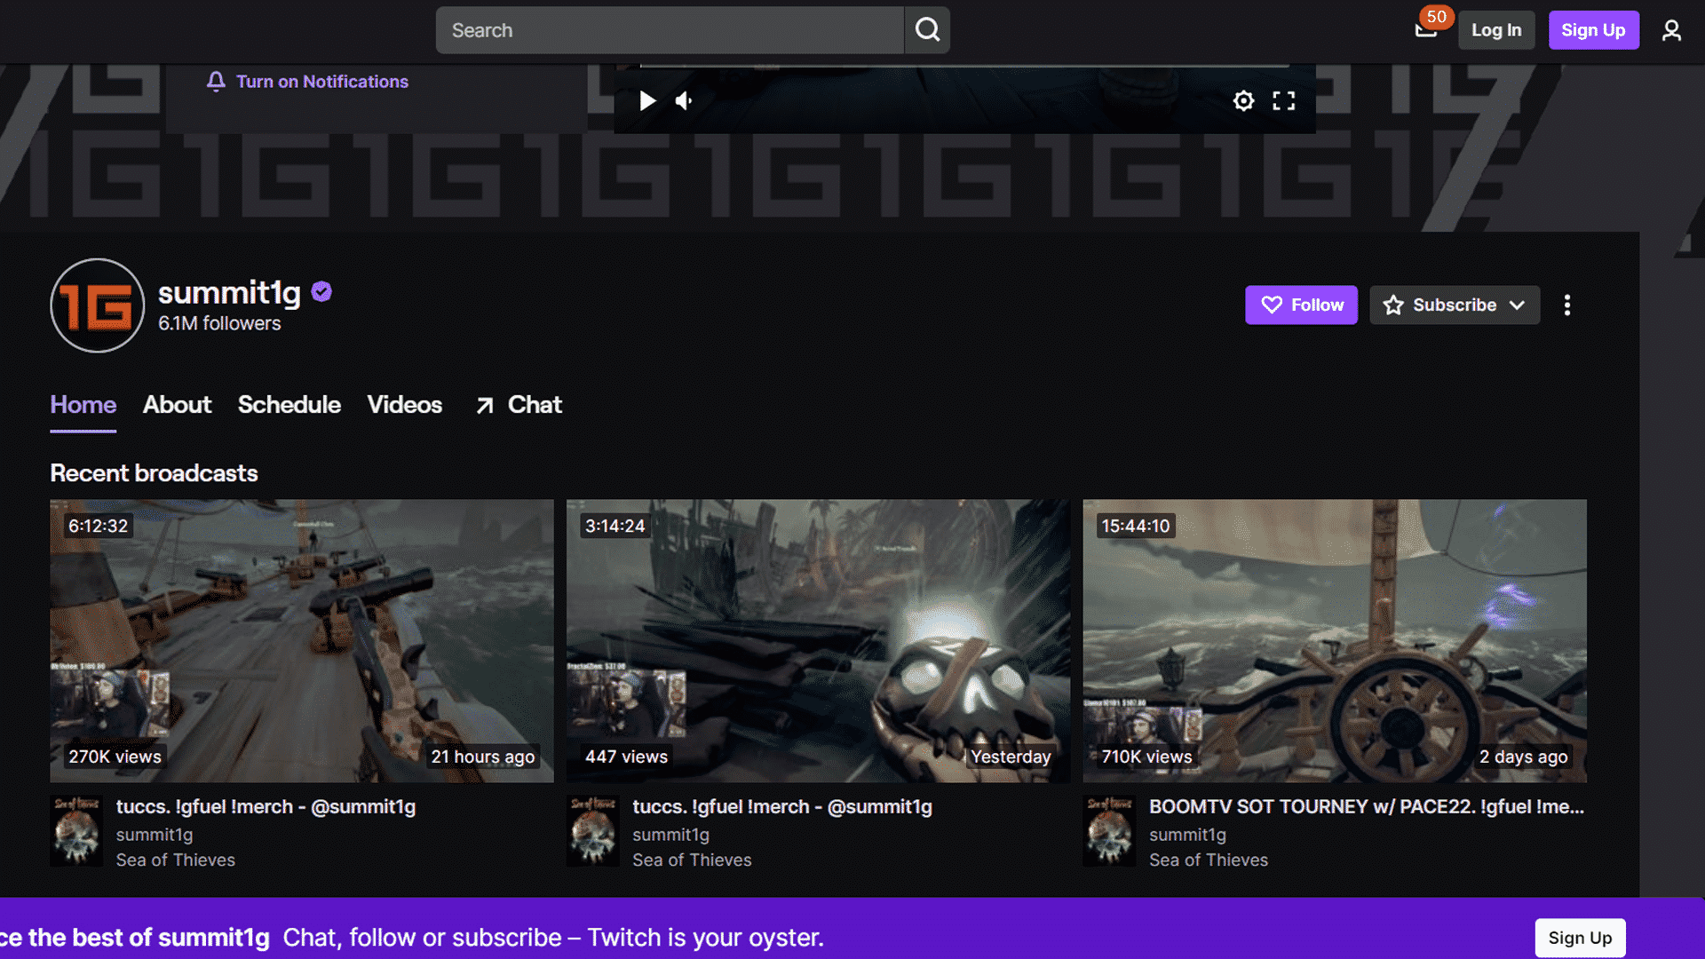Image resolution: width=1705 pixels, height=959 pixels.
Task: Open the user account icon
Action: [x=1671, y=30]
